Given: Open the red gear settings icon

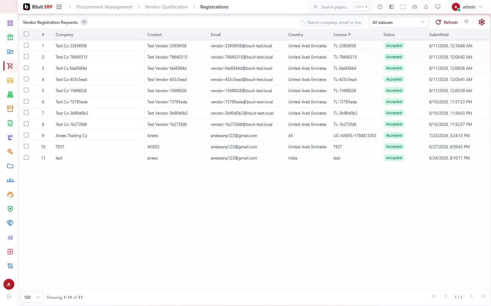Looking at the screenshot, I should 482,22.
